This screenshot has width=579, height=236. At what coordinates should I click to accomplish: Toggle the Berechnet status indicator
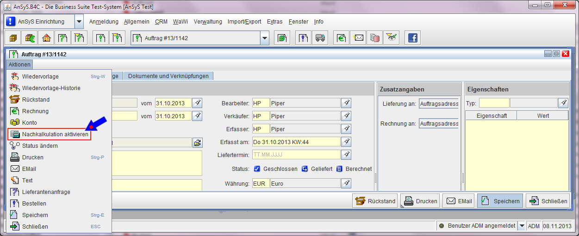coord(339,169)
